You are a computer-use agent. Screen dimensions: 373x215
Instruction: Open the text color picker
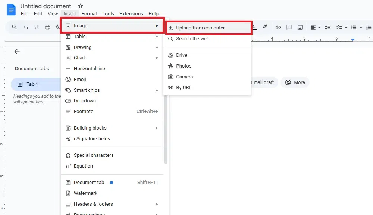pyautogui.click(x=254, y=27)
